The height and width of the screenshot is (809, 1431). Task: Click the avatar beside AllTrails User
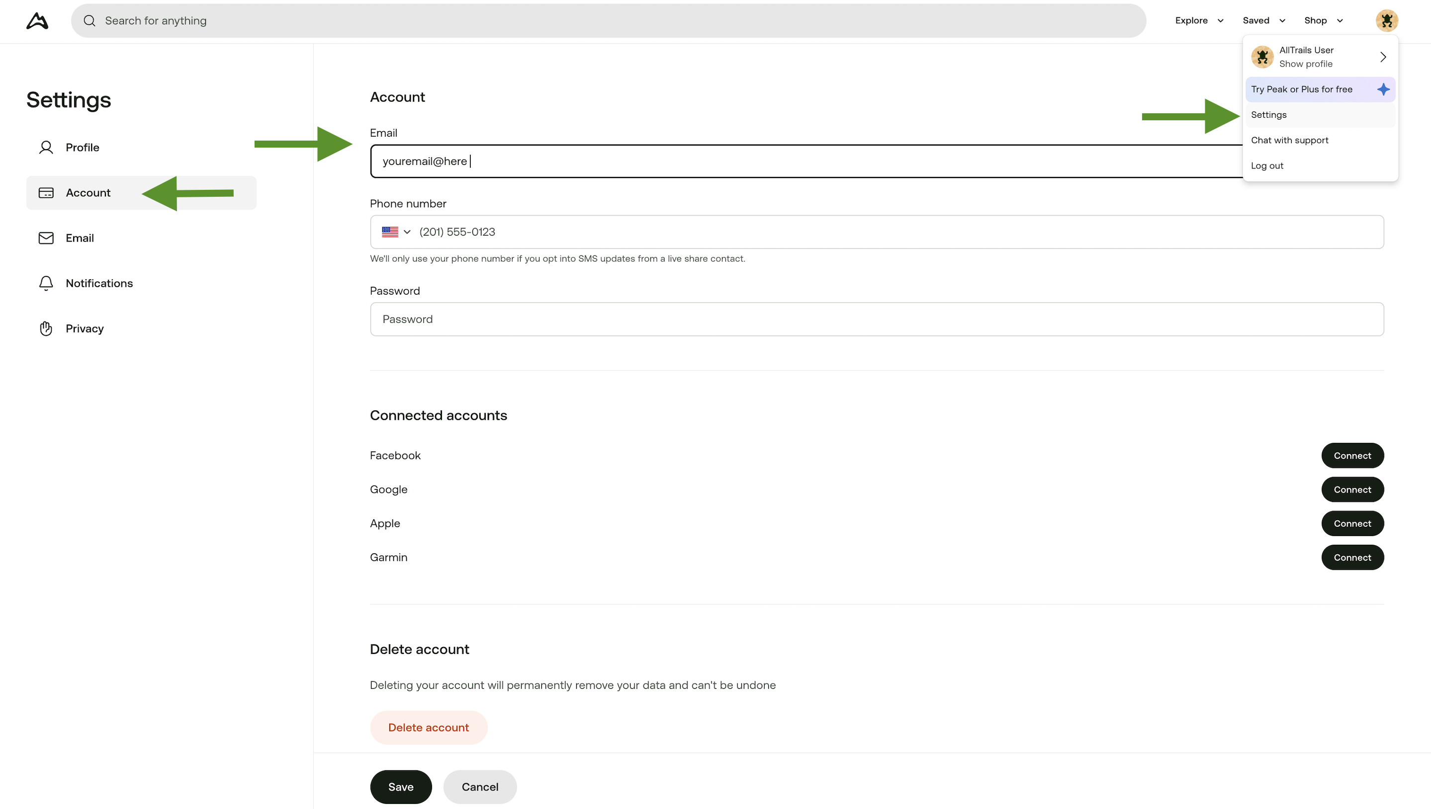[x=1262, y=57]
